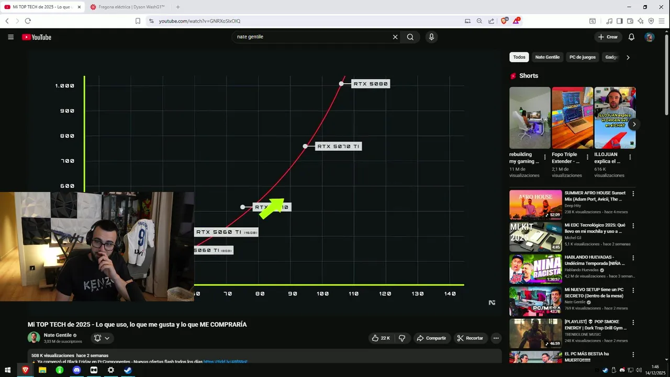Open subscription notification bell dropdown
670x377 pixels.
tap(102, 338)
